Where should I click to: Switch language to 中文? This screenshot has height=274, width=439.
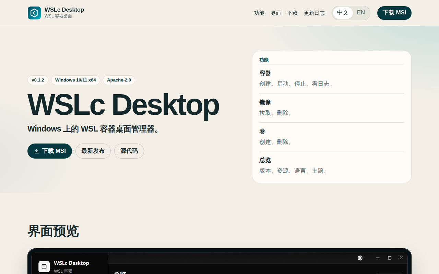click(343, 13)
